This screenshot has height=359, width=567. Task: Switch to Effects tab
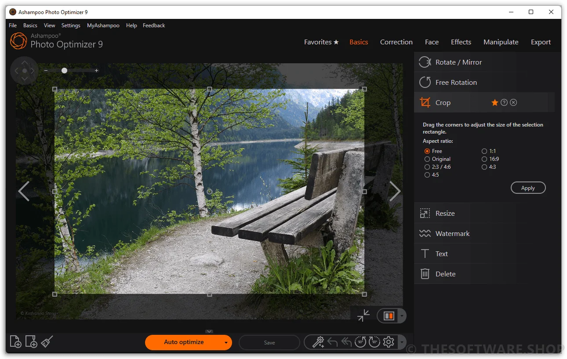(x=461, y=42)
